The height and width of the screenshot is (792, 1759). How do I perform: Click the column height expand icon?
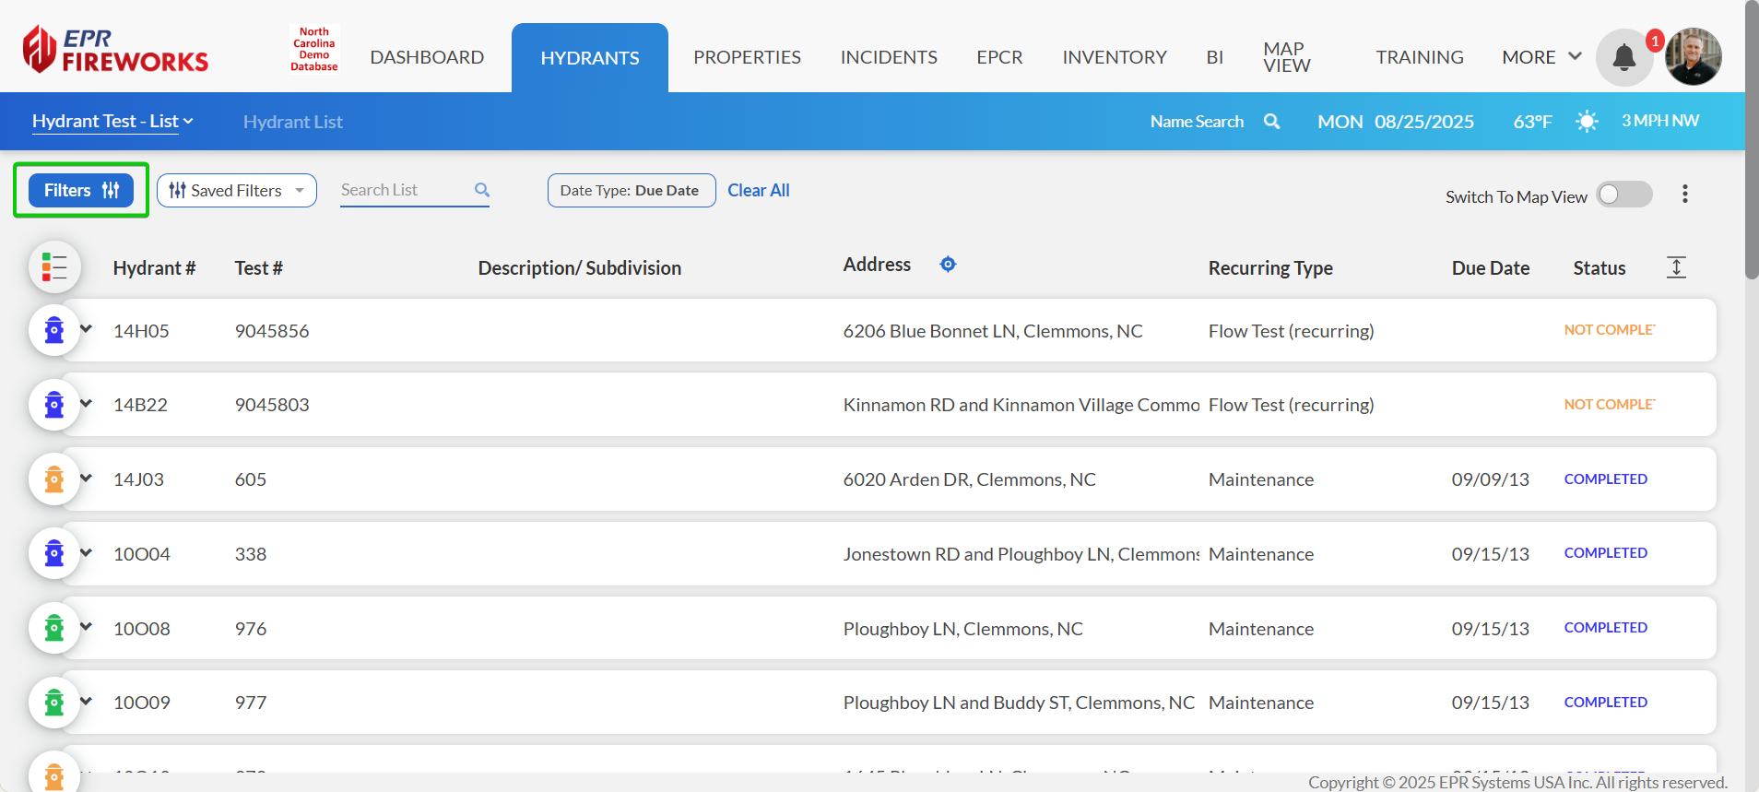1676,267
